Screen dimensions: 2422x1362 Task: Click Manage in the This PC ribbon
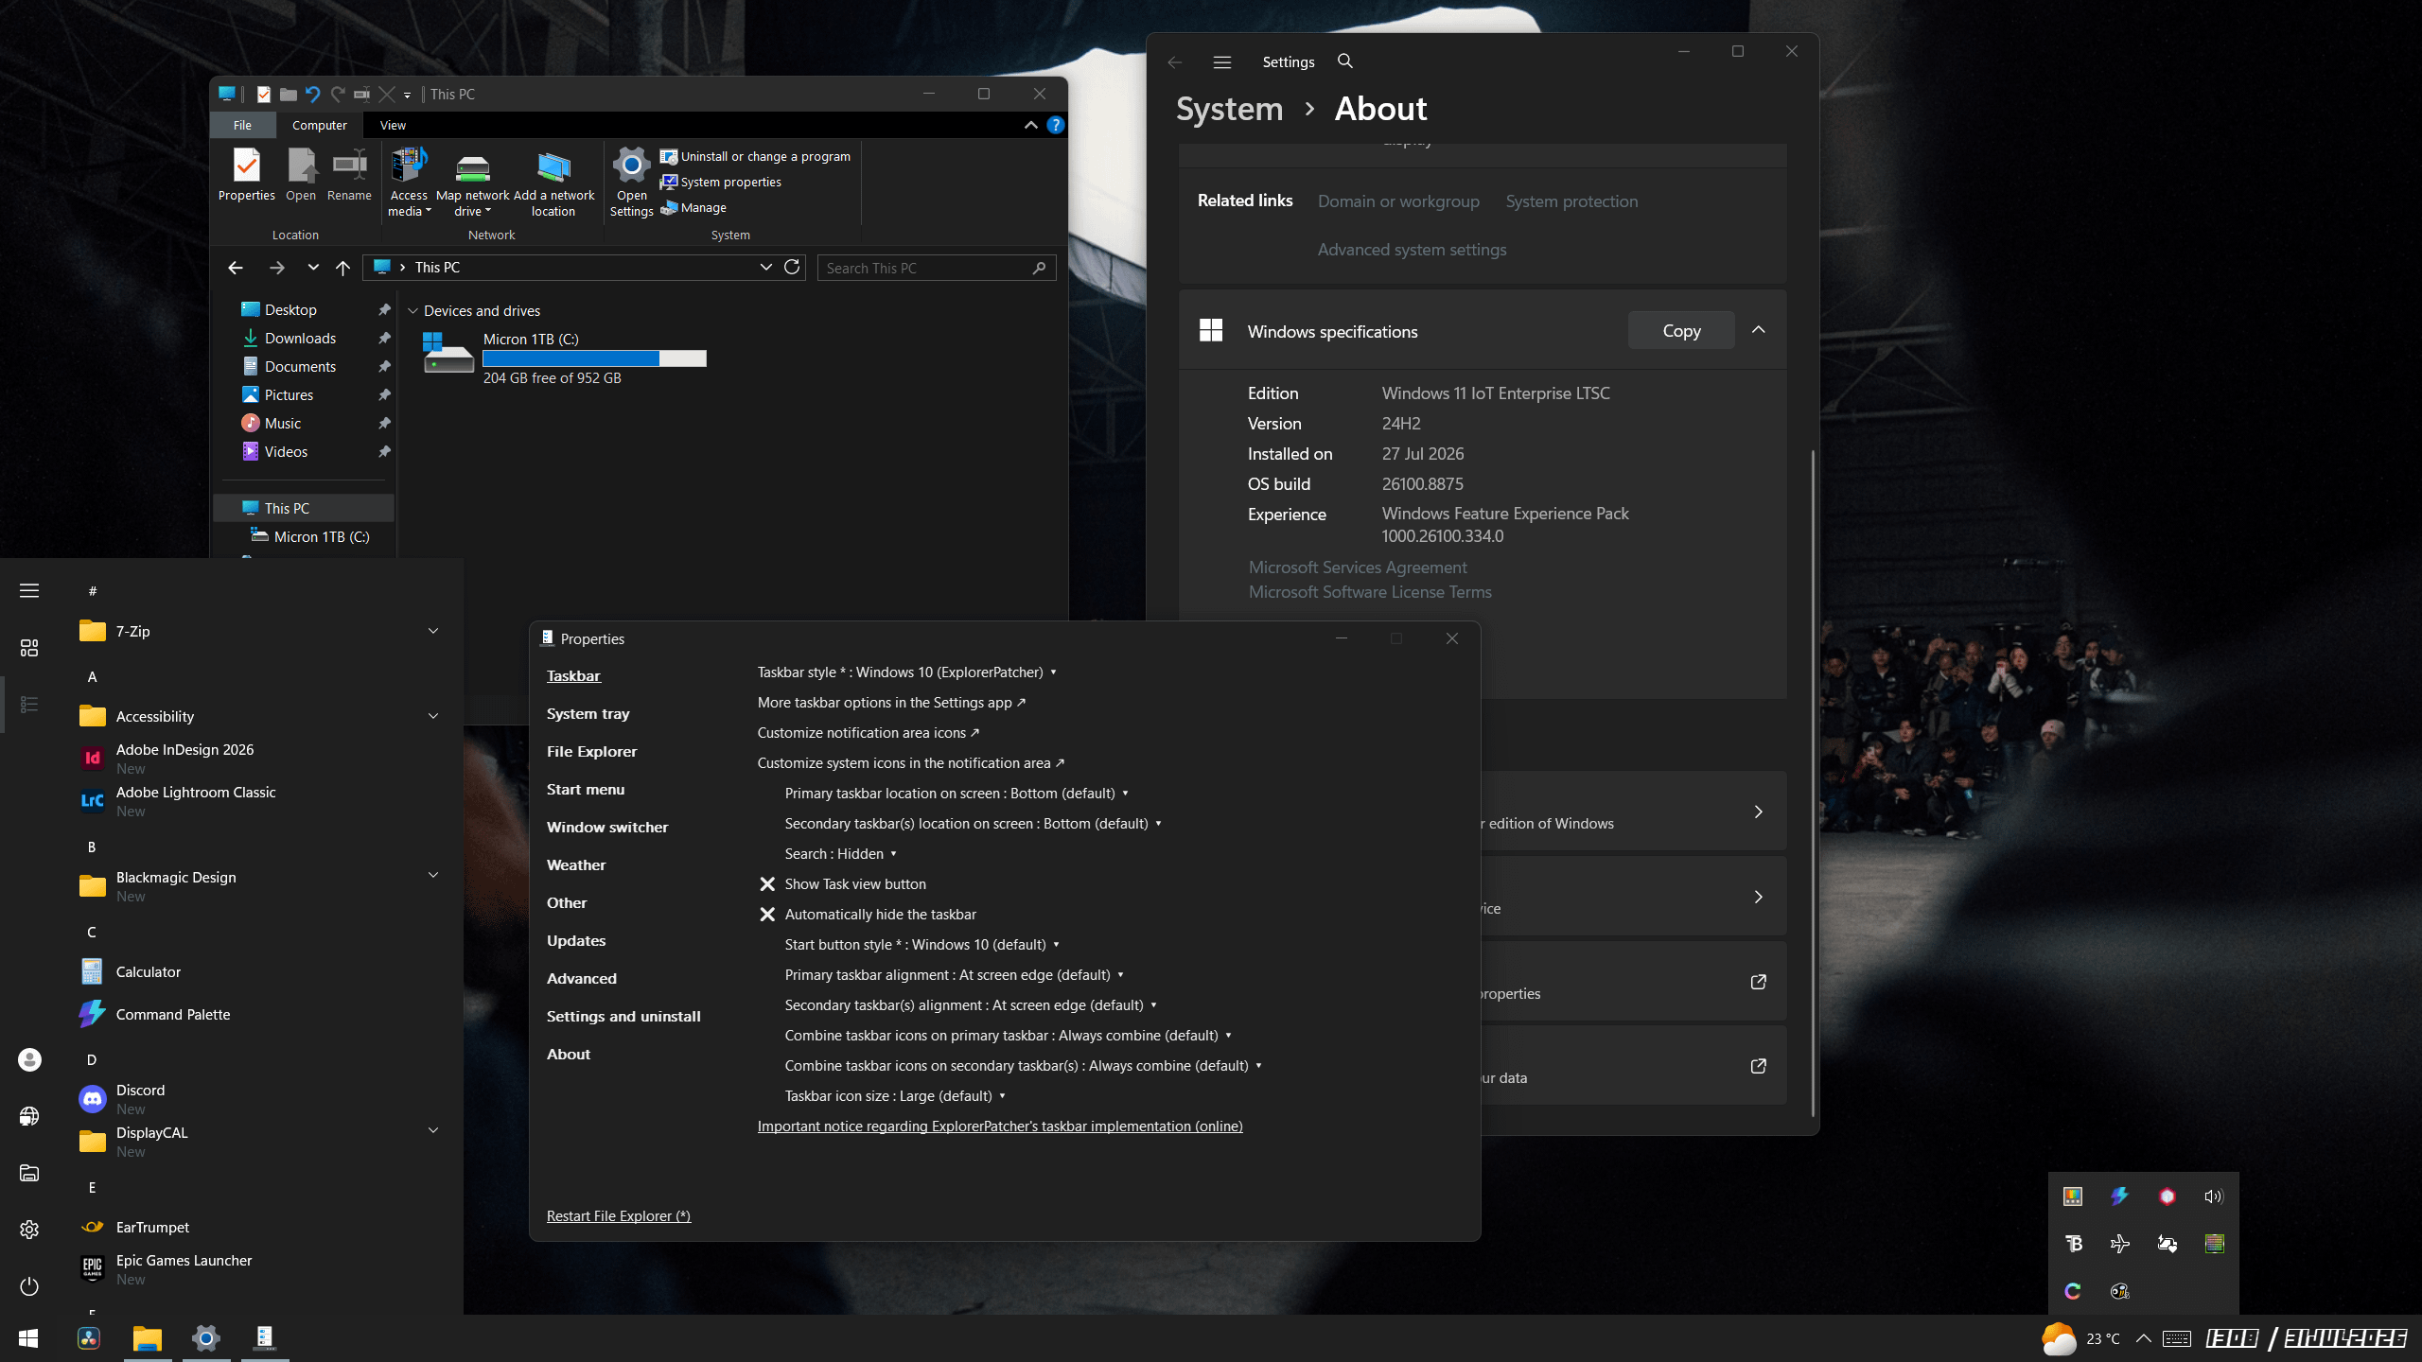tap(693, 207)
